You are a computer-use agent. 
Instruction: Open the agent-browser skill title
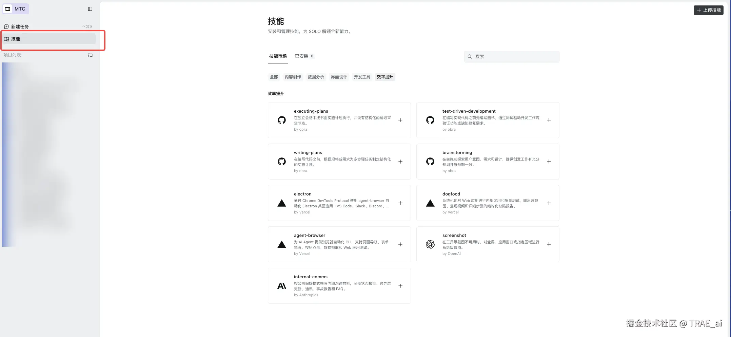coord(310,236)
